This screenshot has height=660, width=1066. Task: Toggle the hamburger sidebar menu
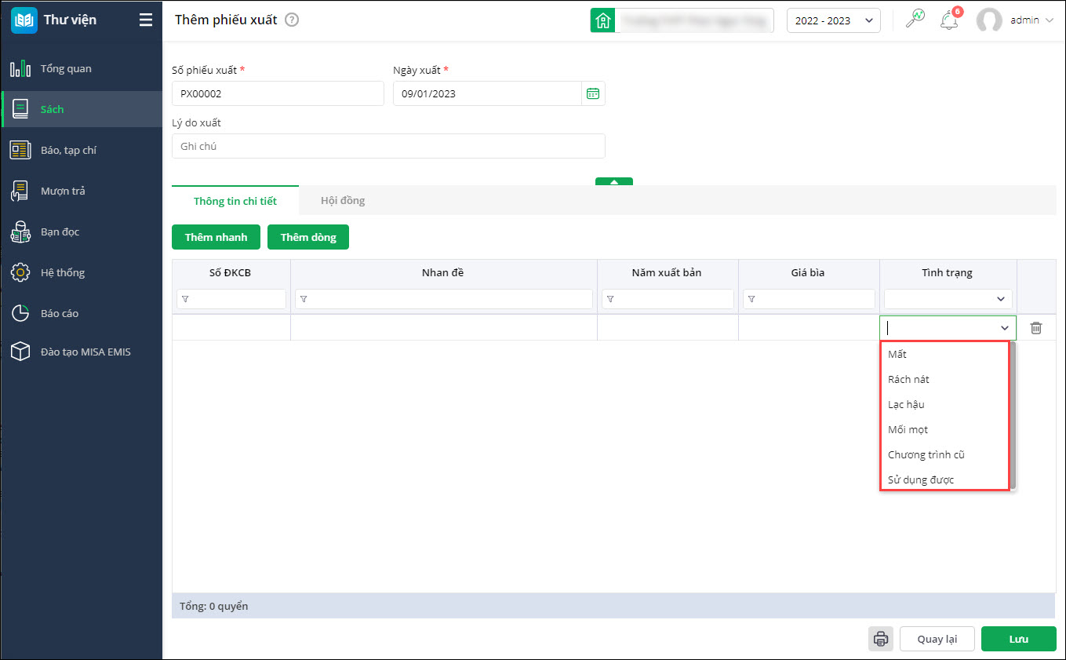pyautogui.click(x=146, y=20)
